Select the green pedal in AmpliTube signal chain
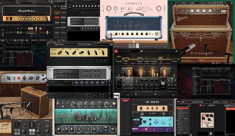This screenshot has width=235, height=136. [x=21, y=32]
